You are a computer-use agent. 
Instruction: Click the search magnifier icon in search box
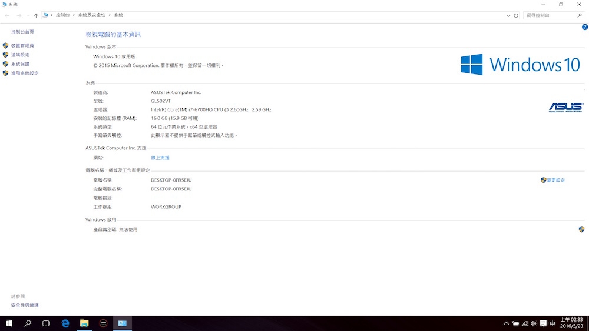pyautogui.click(x=580, y=15)
